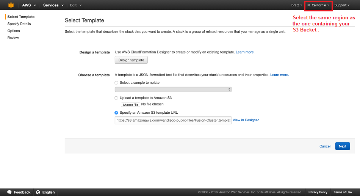Open the Support menu
The image size is (360, 196).
tap(342, 5)
